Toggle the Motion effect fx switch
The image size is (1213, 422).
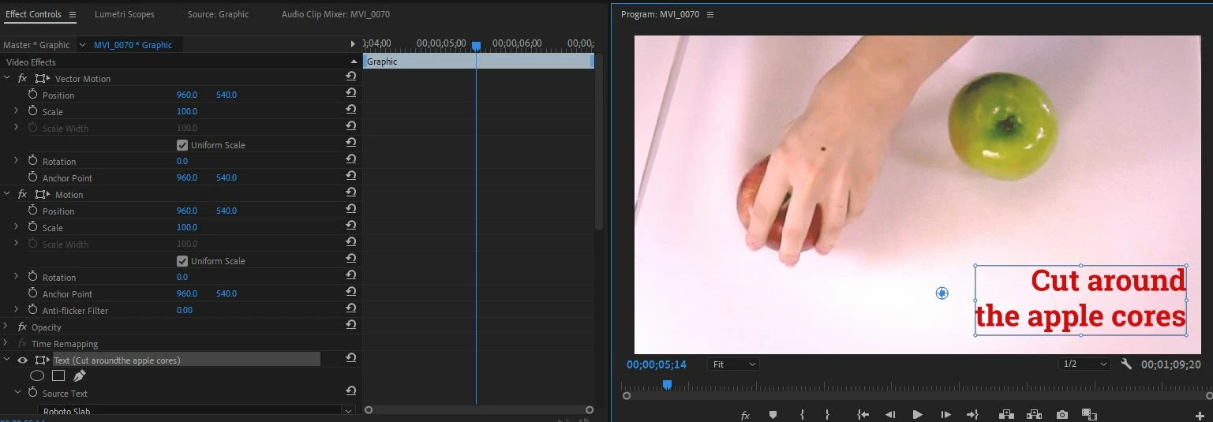[x=22, y=195]
